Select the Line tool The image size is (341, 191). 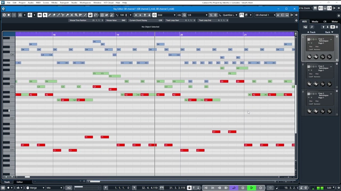point(85,15)
